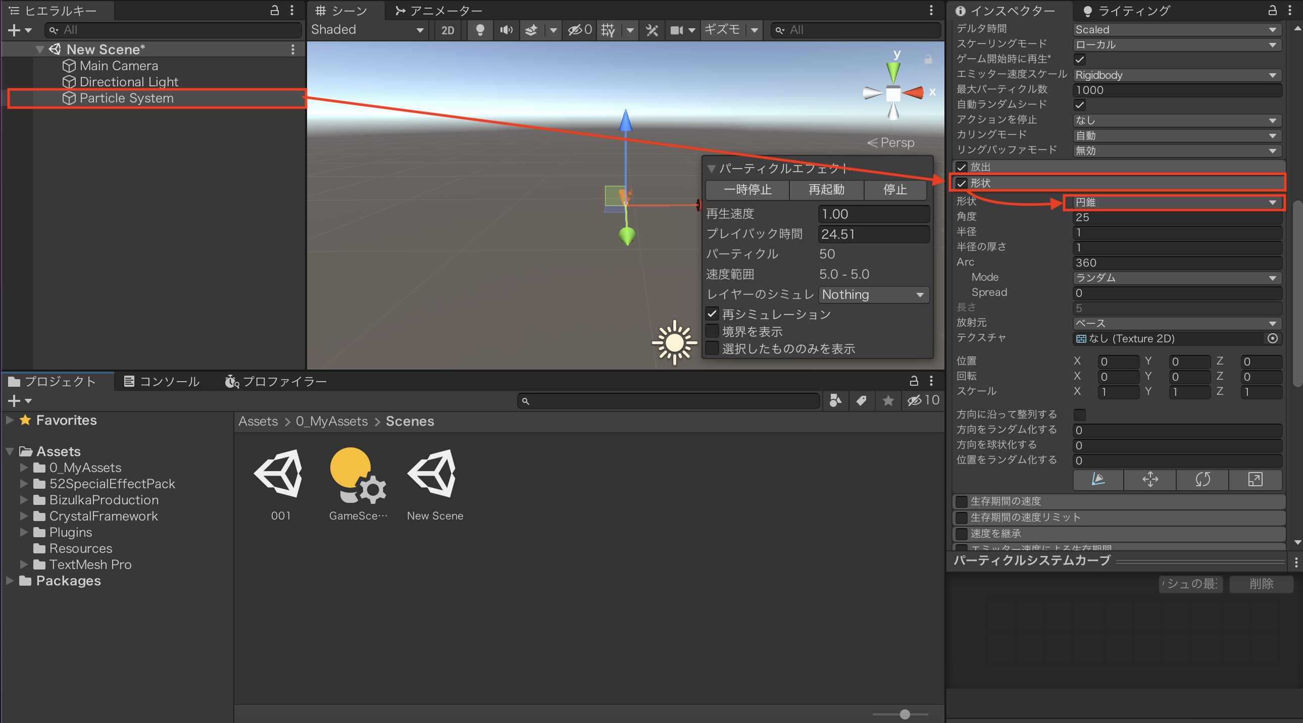This screenshot has width=1303, height=723.
Task: Click the 再起動 restart button
Action: coord(826,190)
